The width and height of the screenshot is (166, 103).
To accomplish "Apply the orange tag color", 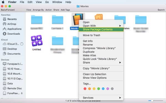I will point(89,89).
